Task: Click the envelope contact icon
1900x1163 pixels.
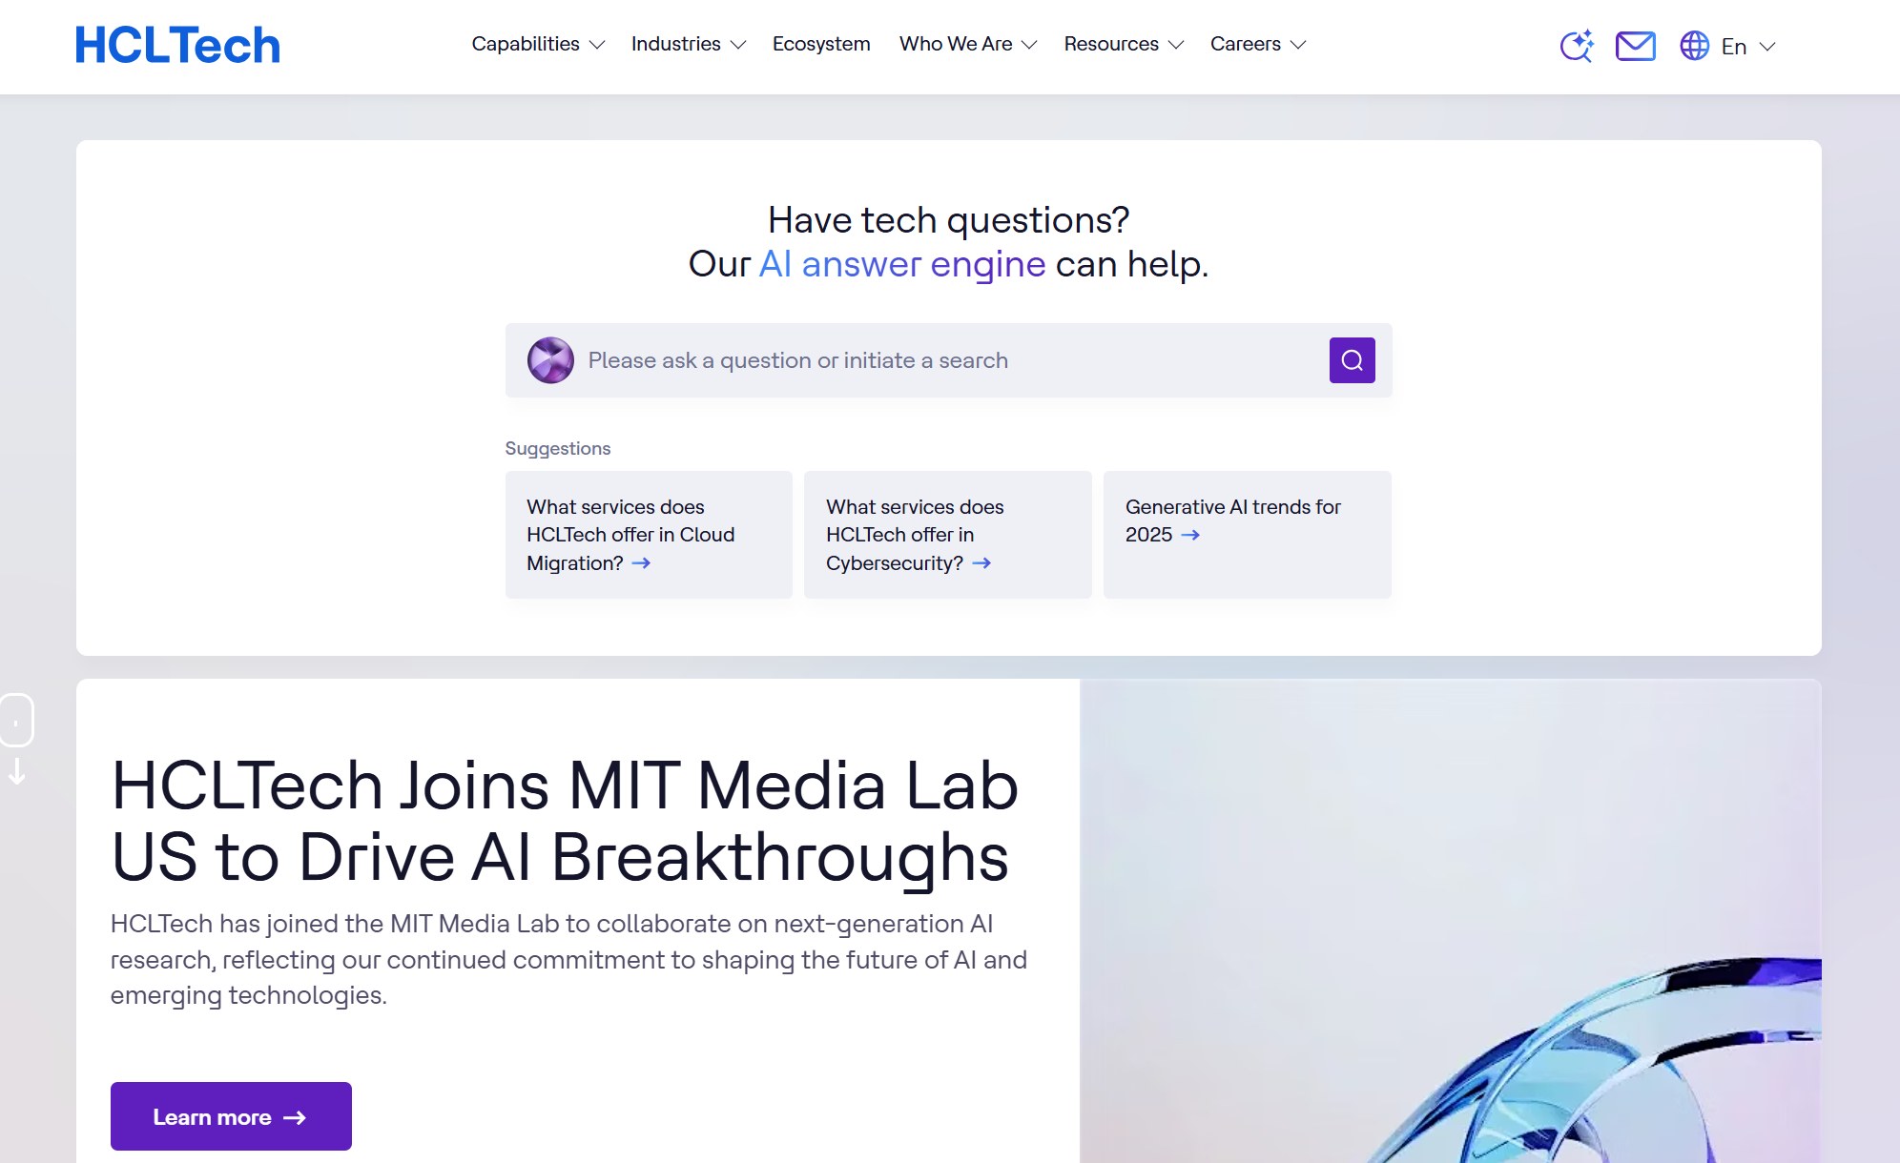Action: click(x=1635, y=46)
